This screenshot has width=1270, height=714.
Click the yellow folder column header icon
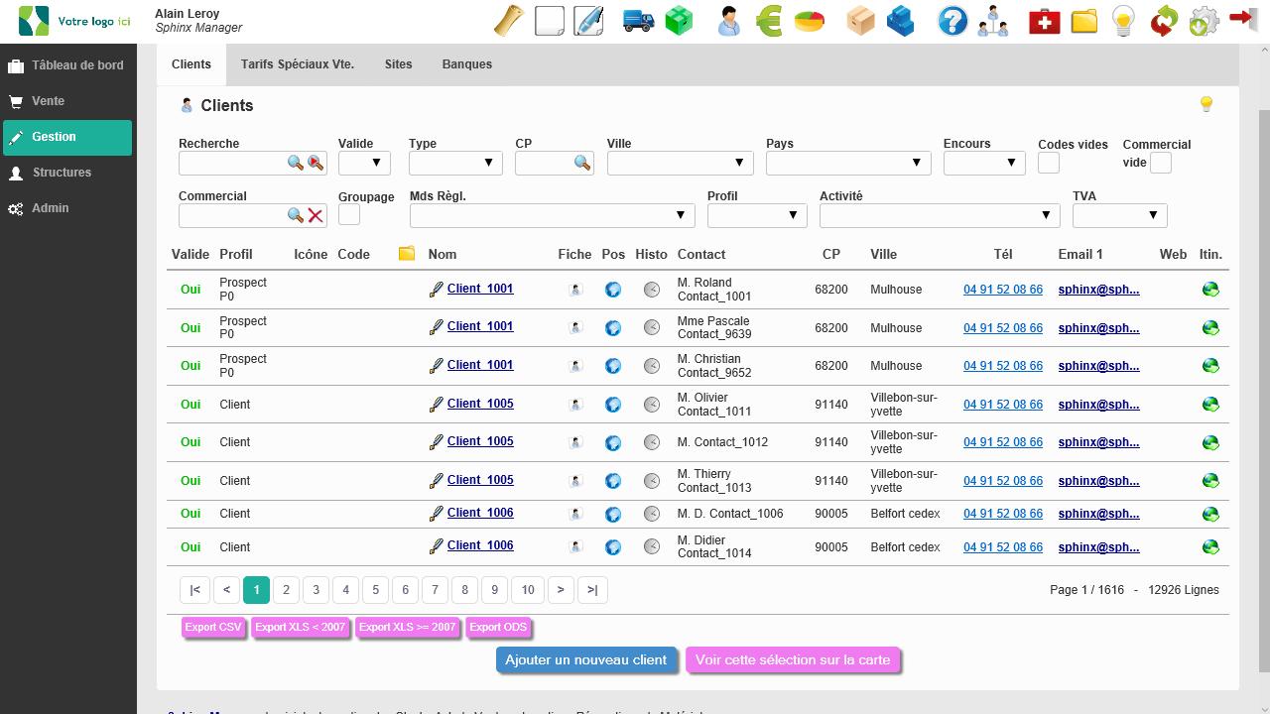(407, 254)
